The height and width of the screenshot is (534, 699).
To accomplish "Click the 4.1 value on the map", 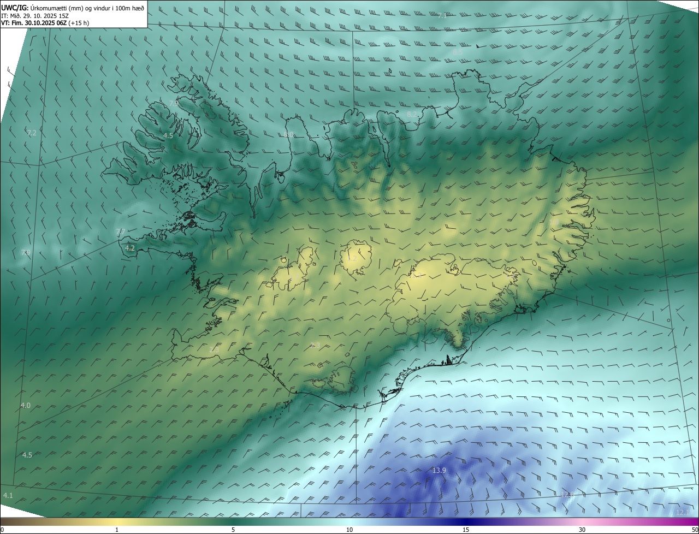I will click(x=8, y=495).
